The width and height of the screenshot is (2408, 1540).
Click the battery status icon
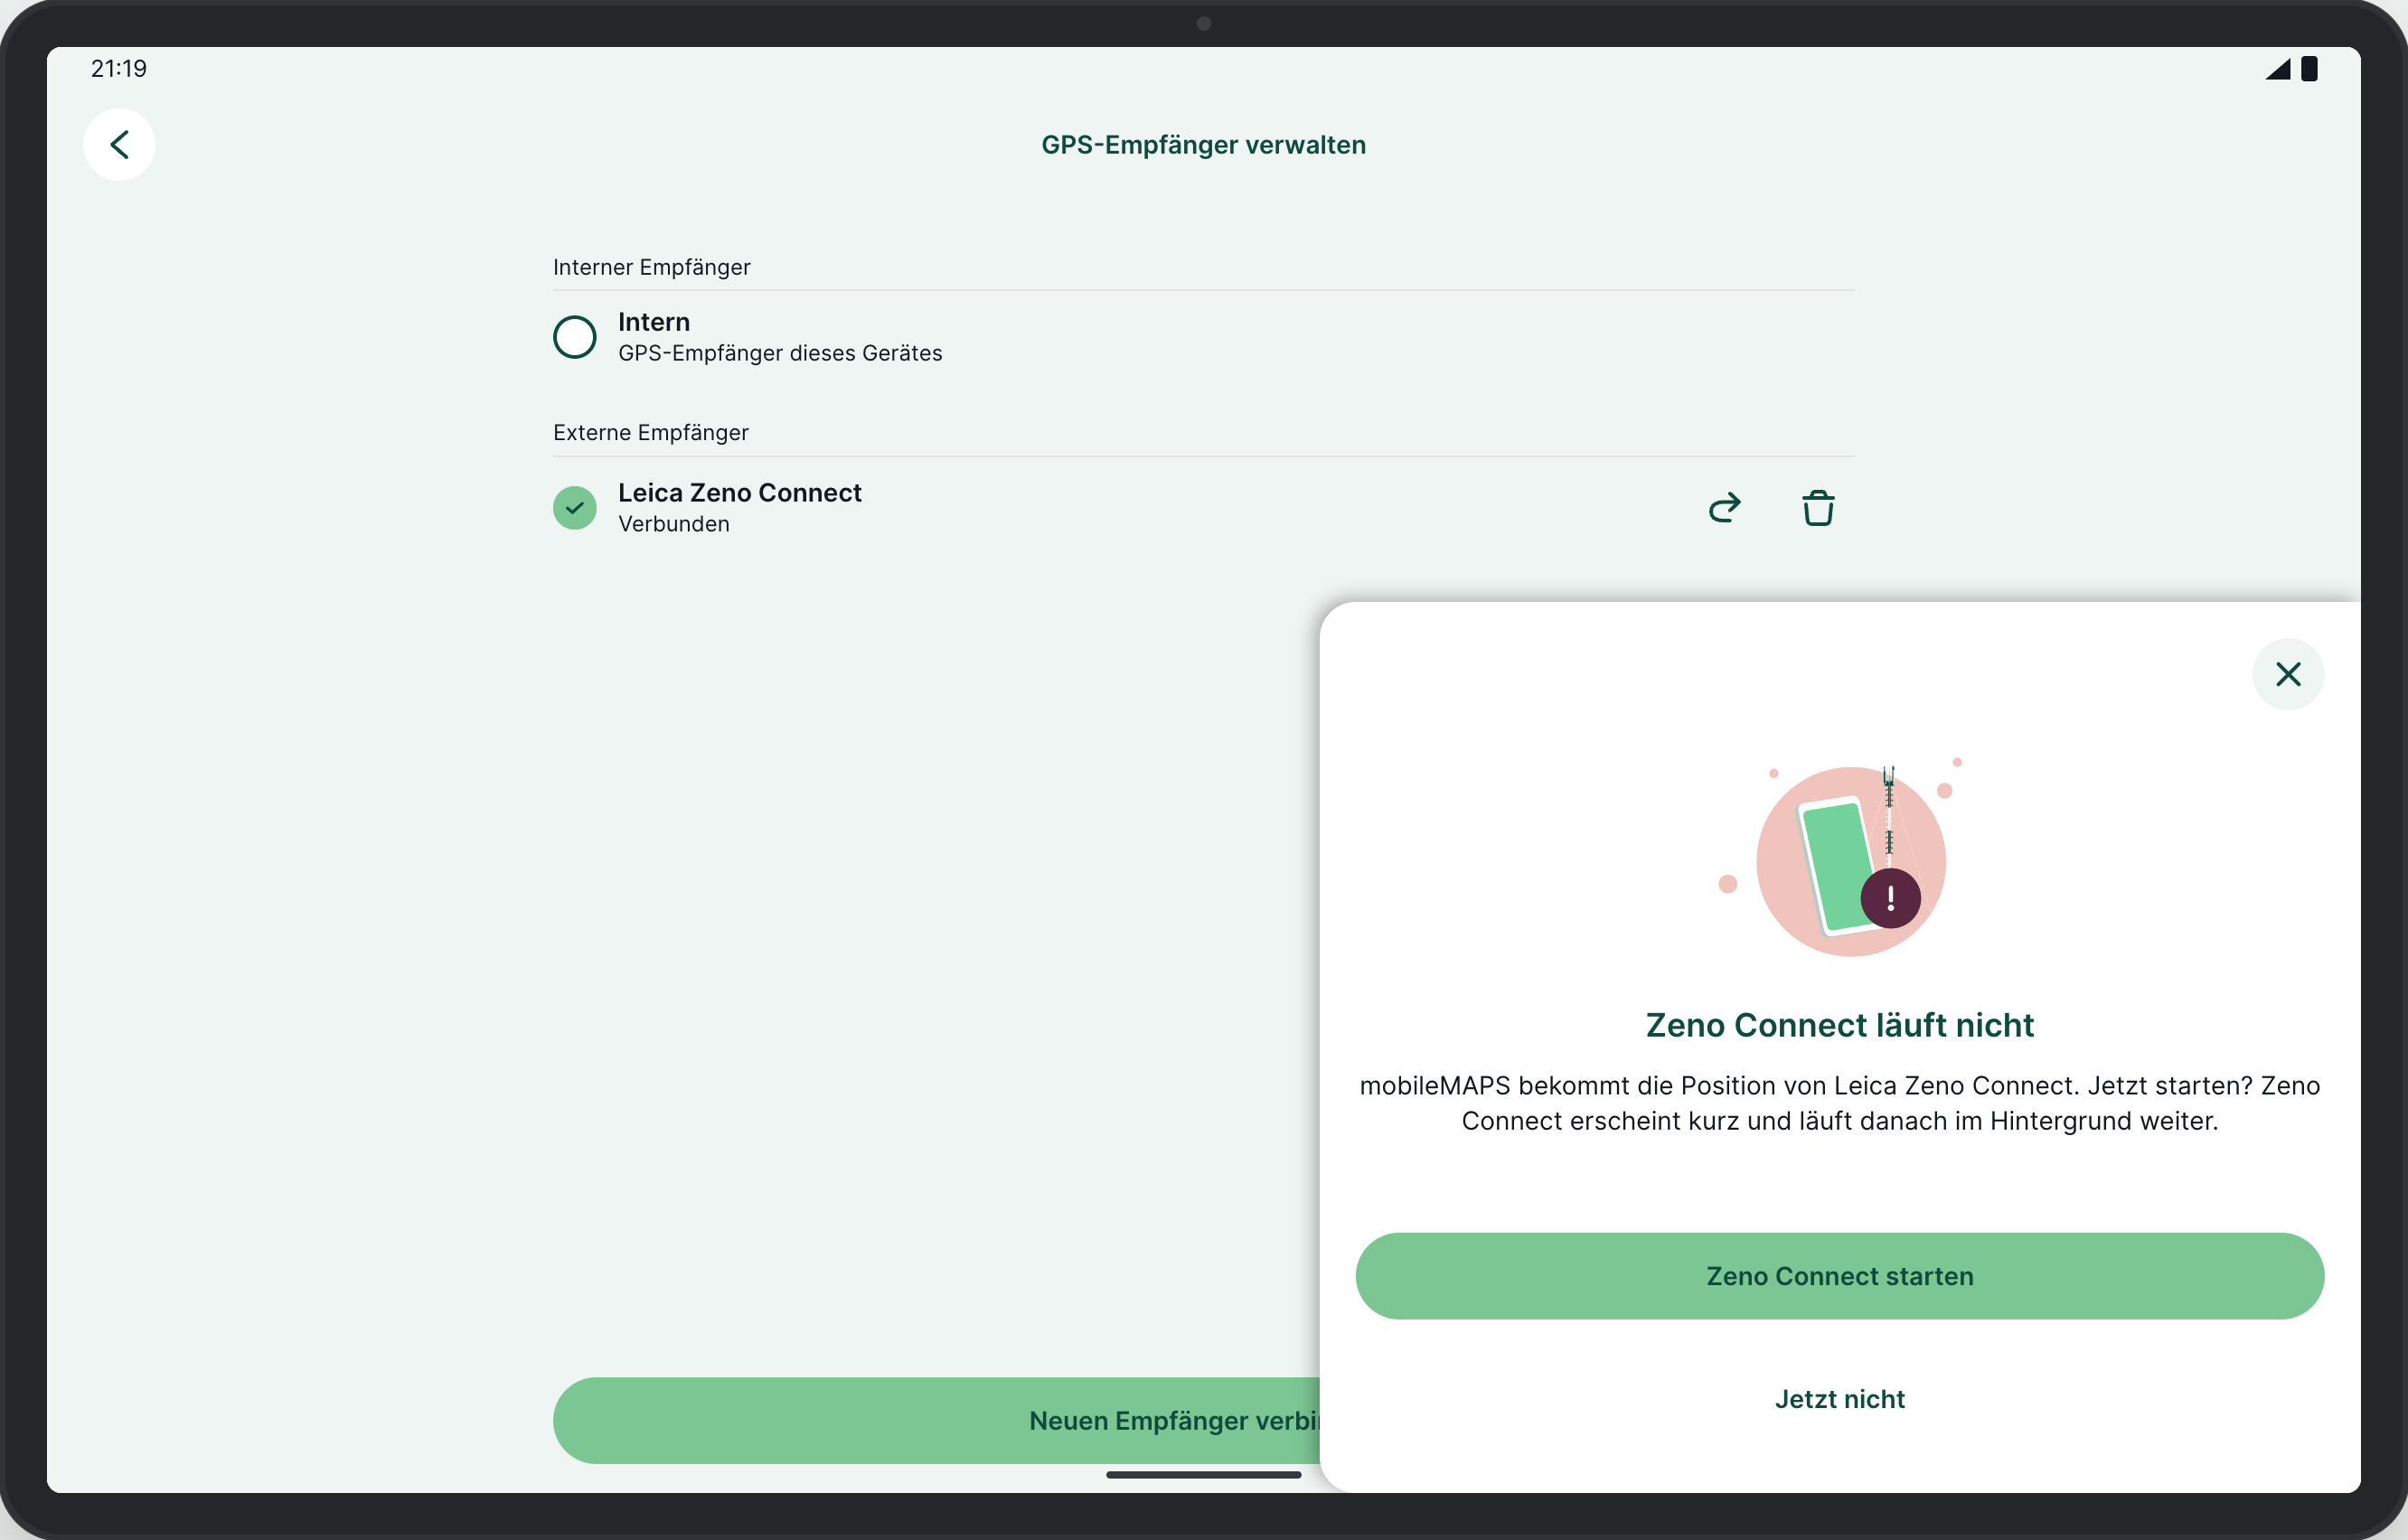(x=2310, y=69)
